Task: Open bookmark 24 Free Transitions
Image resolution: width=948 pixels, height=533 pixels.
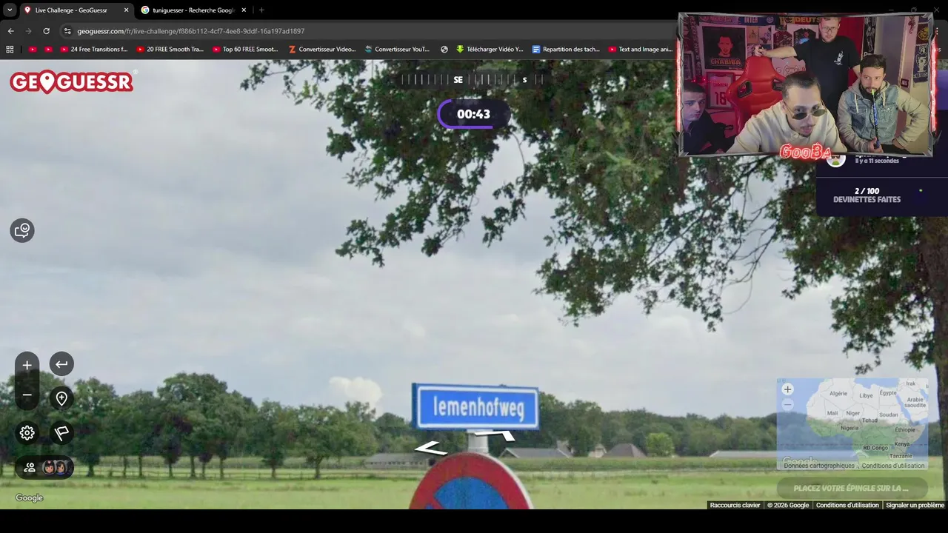Action: (x=94, y=50)
